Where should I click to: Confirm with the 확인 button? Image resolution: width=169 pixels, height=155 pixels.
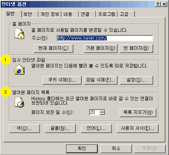click(x=82, y=149)
